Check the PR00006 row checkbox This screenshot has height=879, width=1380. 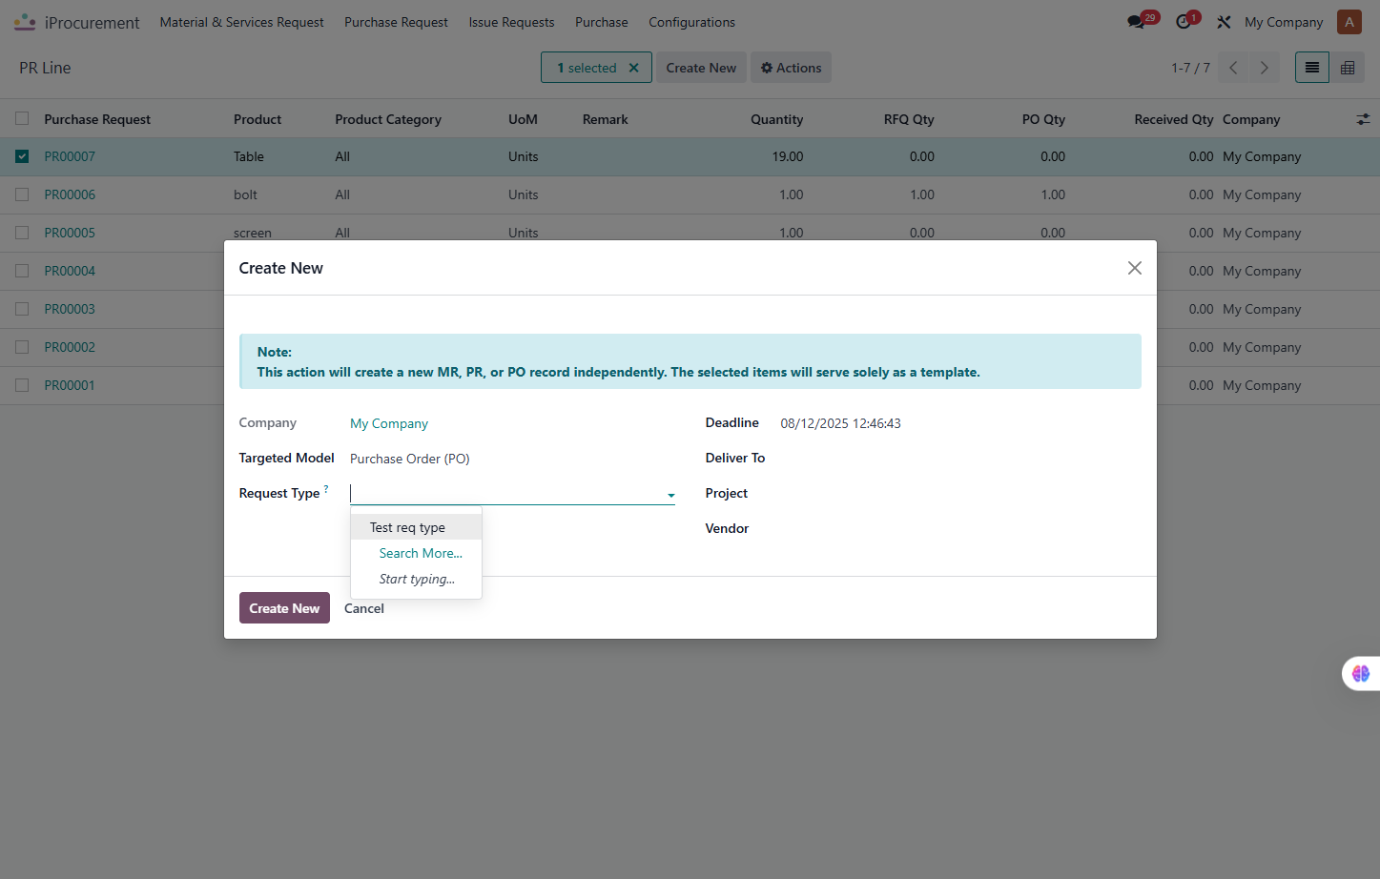coord(22,194)
